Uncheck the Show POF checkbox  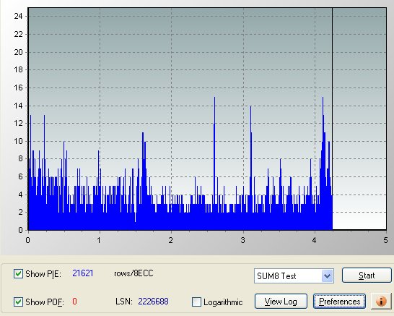coord(18,302)
